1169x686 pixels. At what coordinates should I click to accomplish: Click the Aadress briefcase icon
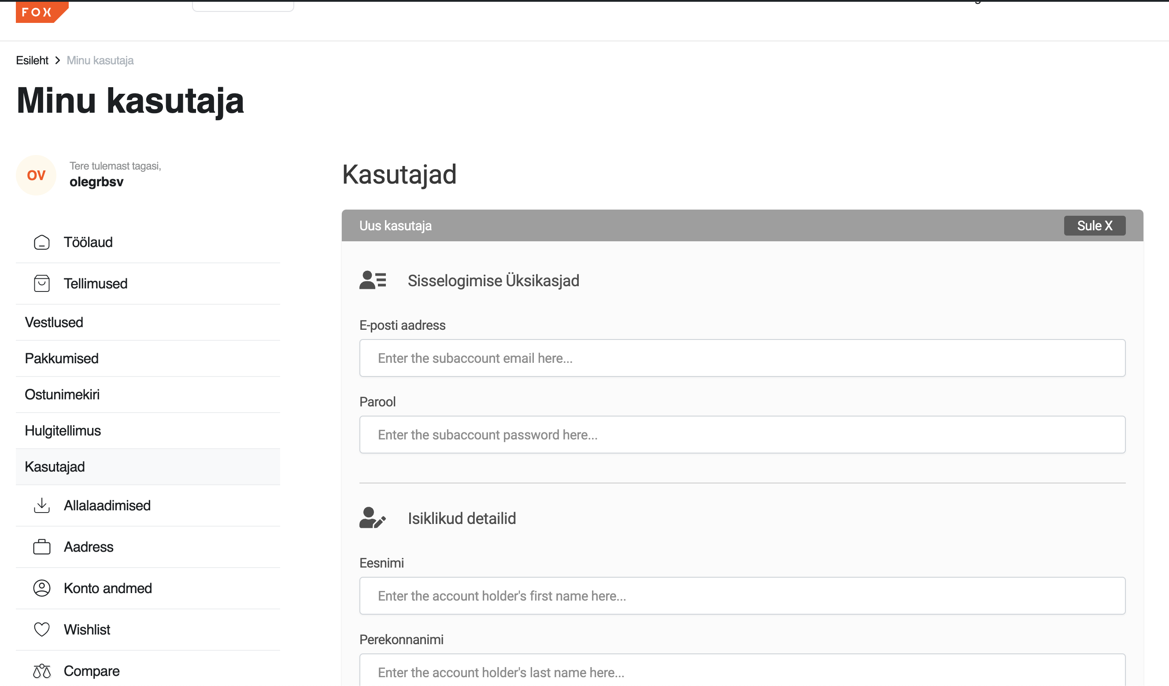(x=42, y=547)
